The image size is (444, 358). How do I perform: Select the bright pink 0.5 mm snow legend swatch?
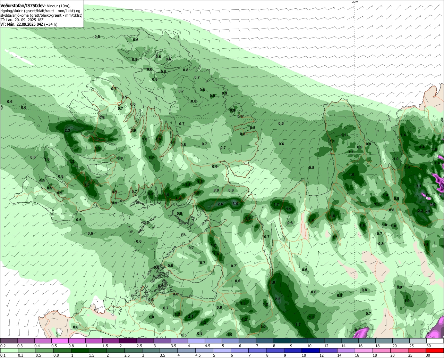pos(60,341)
